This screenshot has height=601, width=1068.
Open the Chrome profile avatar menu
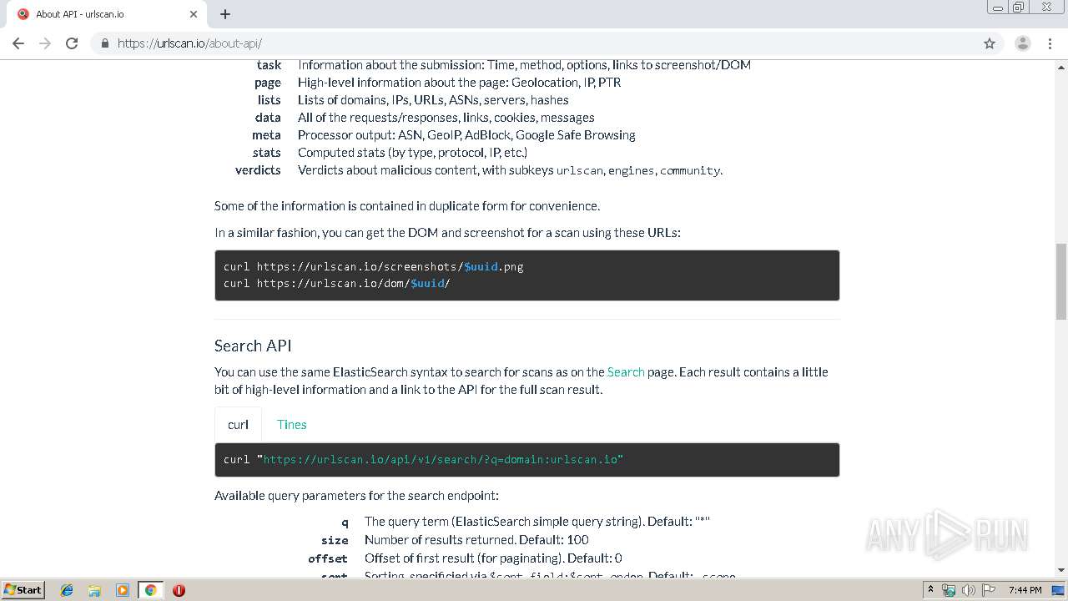tap(1023, 43)
